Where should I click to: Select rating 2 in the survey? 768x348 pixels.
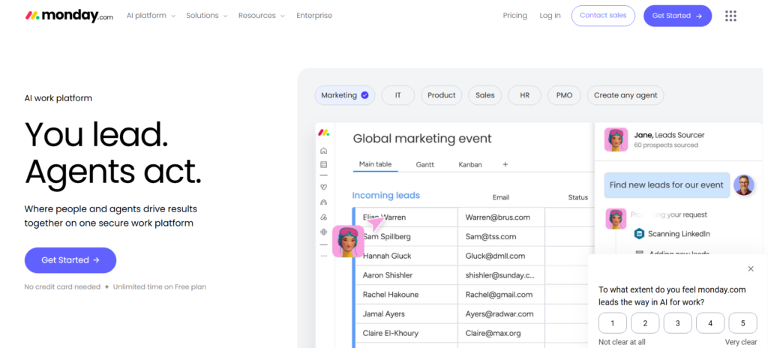(x=645, y=323)
